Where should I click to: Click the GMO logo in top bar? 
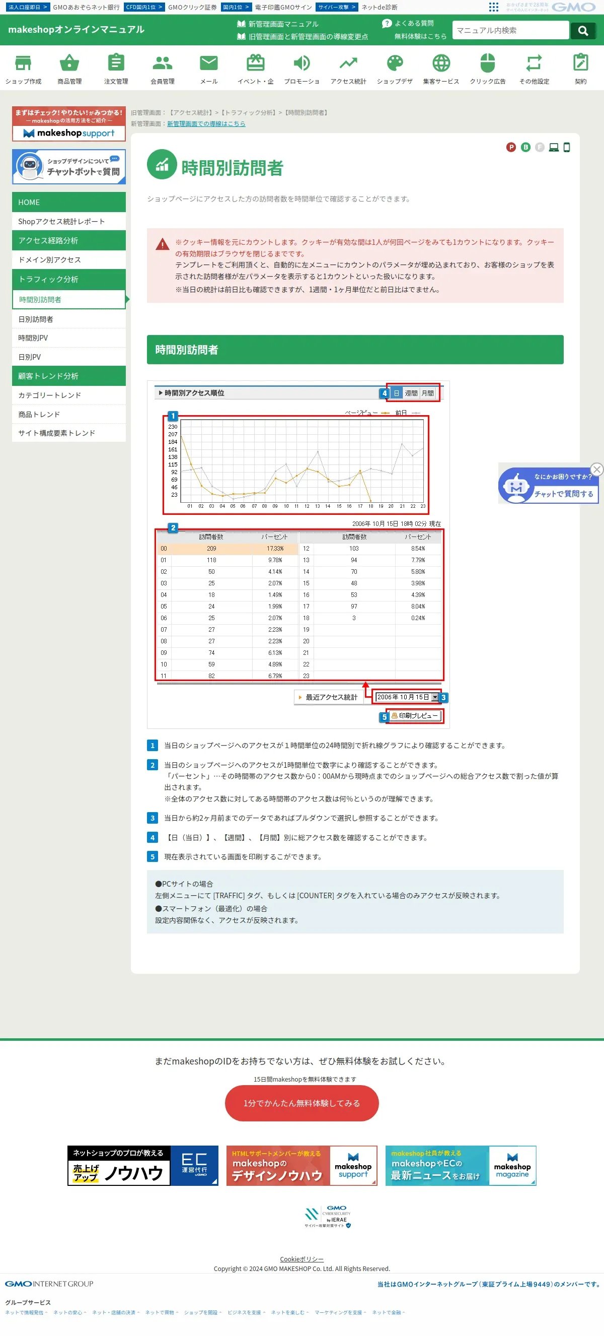click(573, 7)
